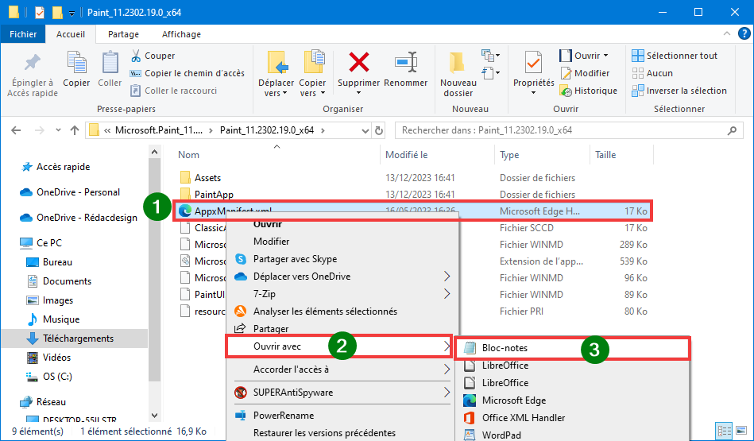Go back with the left arrow
Image resolution: width=754 pixels, height=441 pixels.
click(16, 130)
